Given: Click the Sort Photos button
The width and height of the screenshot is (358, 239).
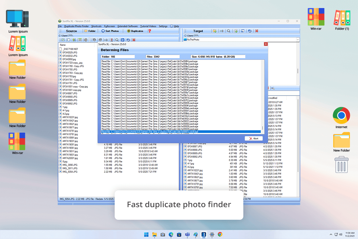Looking at the screenshot, I should 110,31.
